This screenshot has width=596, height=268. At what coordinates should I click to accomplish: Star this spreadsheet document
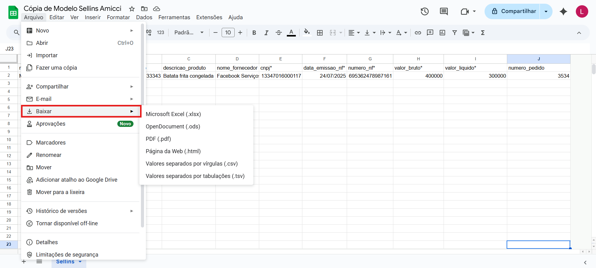[x=132, y=9]
